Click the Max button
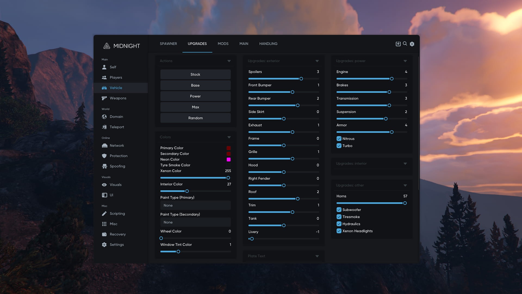 click(195, 107)
